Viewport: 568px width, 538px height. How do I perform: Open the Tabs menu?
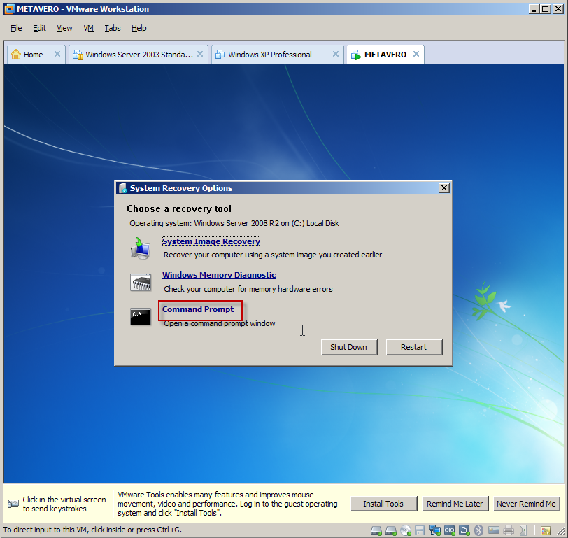[113, 28]
